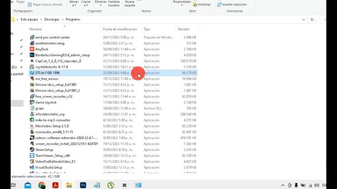Select the VisualStudioSetup icon

(x=32, y=167)
